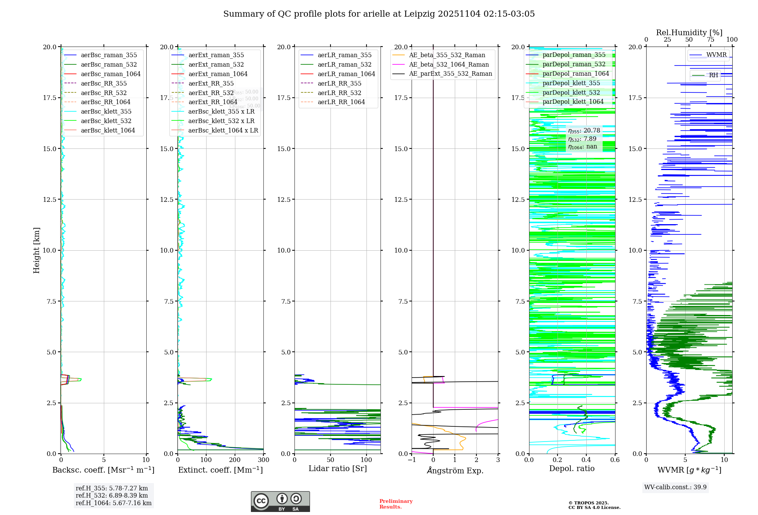This screenshot has height=515, width=758.
Task: Click the Height [km] axis label
Action: click(x=36, y=250)
